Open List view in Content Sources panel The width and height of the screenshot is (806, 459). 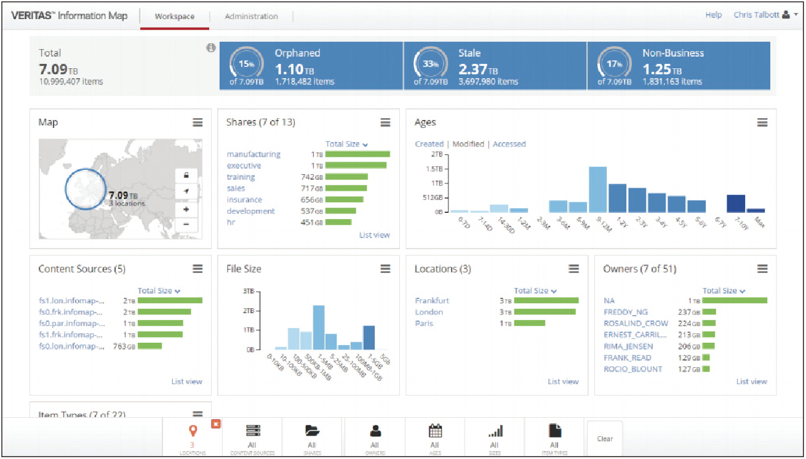(x=186, y=381)
